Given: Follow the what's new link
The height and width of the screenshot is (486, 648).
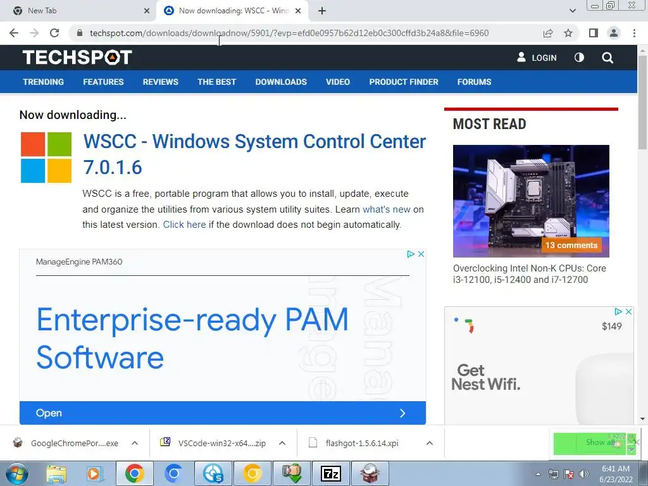Looking at the screenshot, I should tap(387, 209).
